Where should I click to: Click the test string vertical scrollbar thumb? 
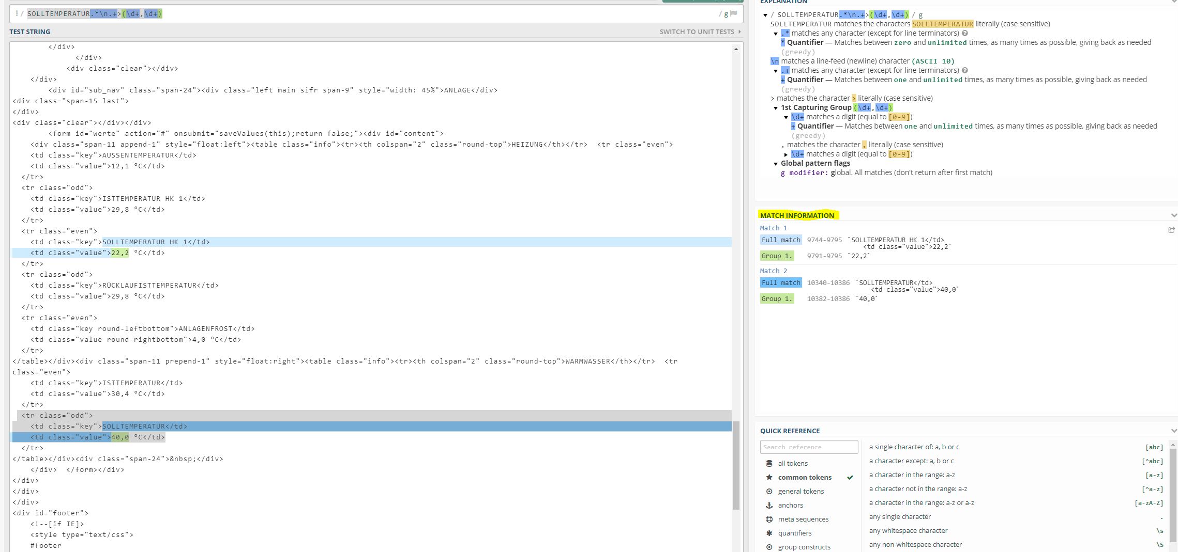[736, 465]
